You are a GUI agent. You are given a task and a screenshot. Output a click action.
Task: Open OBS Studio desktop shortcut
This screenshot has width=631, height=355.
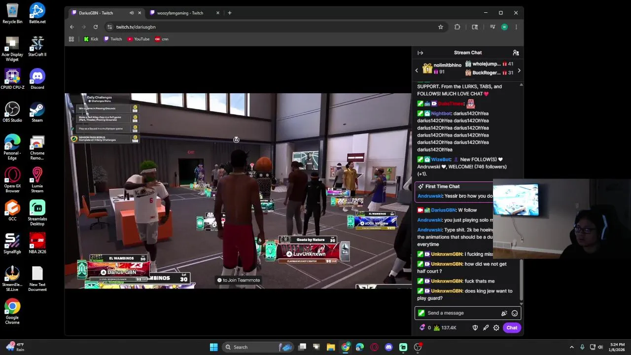click(x=12, y=112)
